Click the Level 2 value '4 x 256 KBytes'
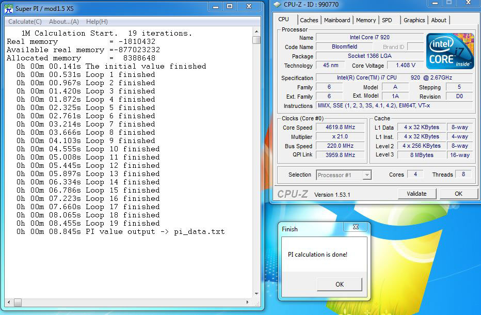Viewport: 481px width, 315px height. click(422, 146)
